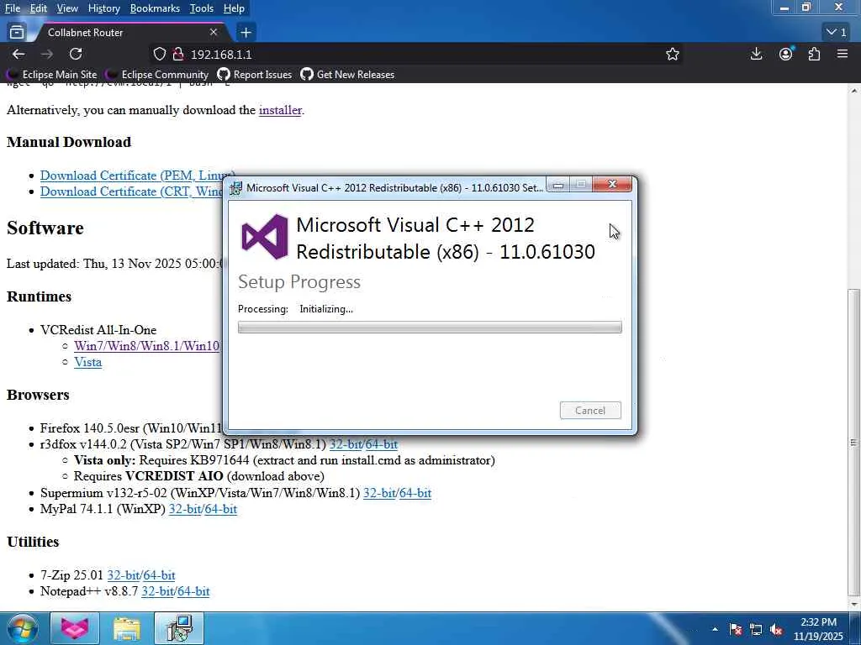Click the MyPal 64-bit download link

221,509
